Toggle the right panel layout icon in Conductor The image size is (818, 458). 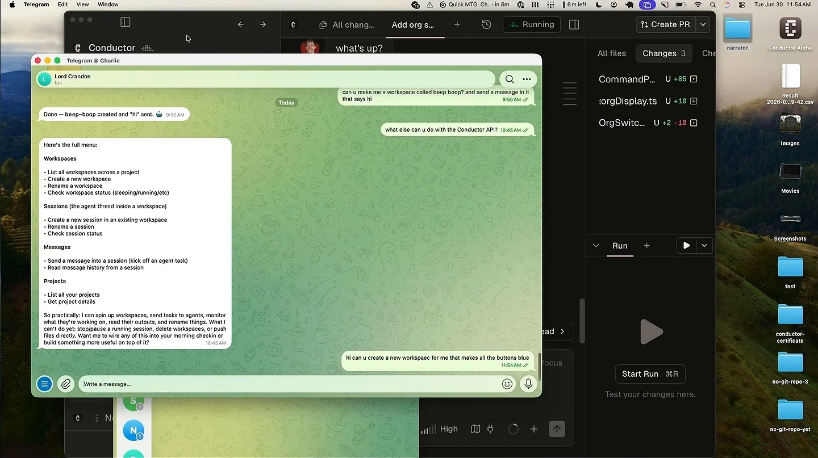pos(574,24)
